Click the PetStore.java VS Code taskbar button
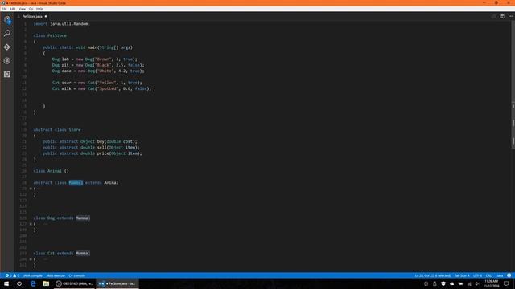Image resolution: width=515 pixels, height=289 pixels. [117, 283]
